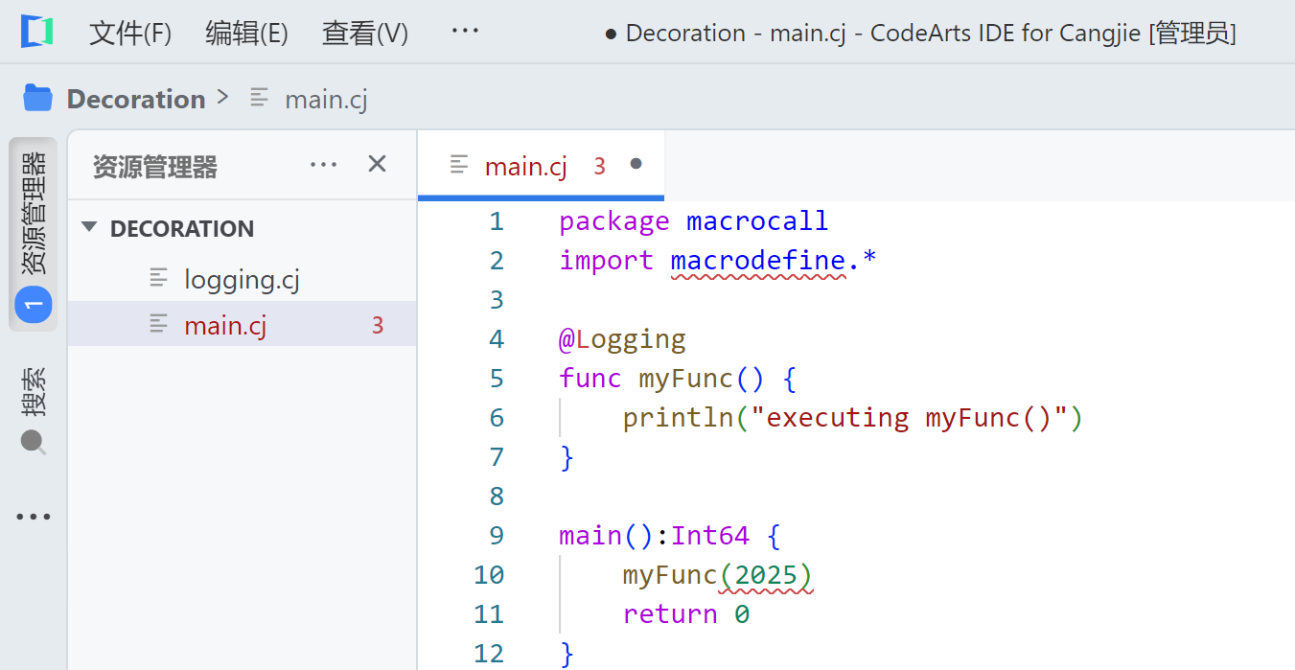Select the Decoration breadcrumb label
Image resolution: width=1295 pixels, height=670 pixels.
tap(135, 99)
